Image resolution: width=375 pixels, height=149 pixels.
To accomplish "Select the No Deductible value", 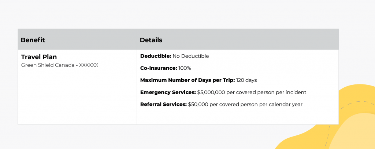I will pyautogui.click(x=190, y=56).
